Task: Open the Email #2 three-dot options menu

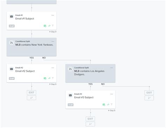Action: click(x=53, y=68)
